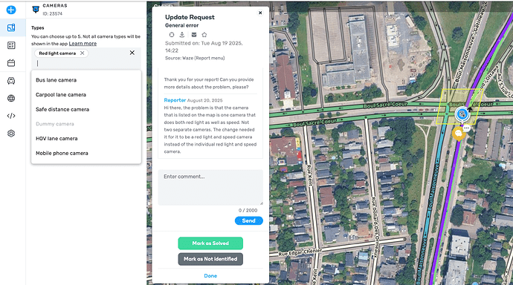Open the Learn more link
Screen dimensions: 513x285
click(x=83, y=44)
